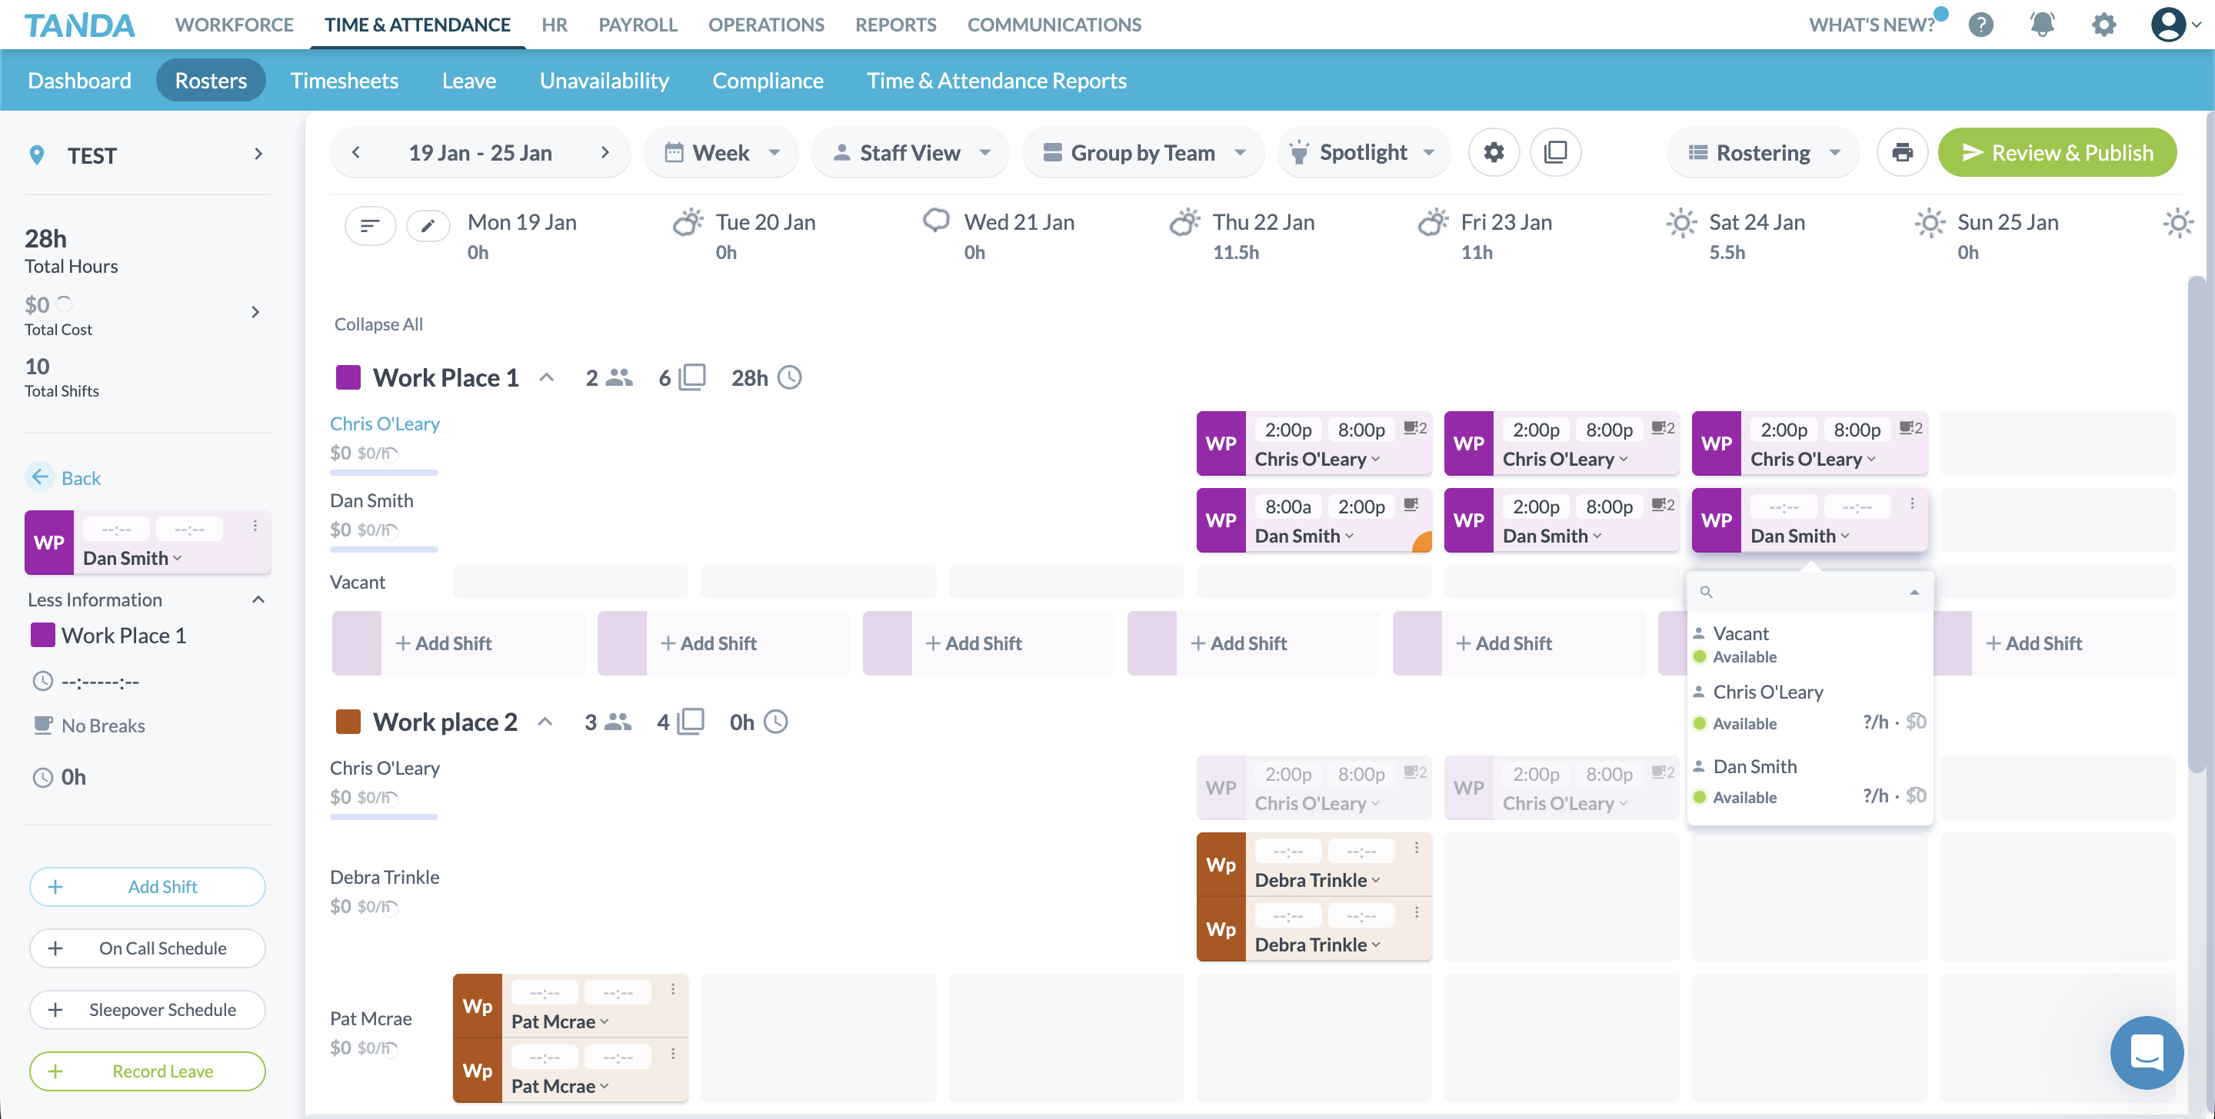The width and height of the screenshot is (2215, 1119).
Task: Click the sort order icon above the roster grid
Action: [370, 225]
